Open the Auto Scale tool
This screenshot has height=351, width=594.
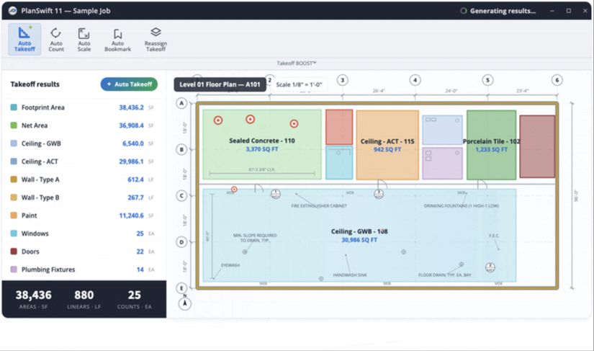pyautogui.click(x=84, y=39)
